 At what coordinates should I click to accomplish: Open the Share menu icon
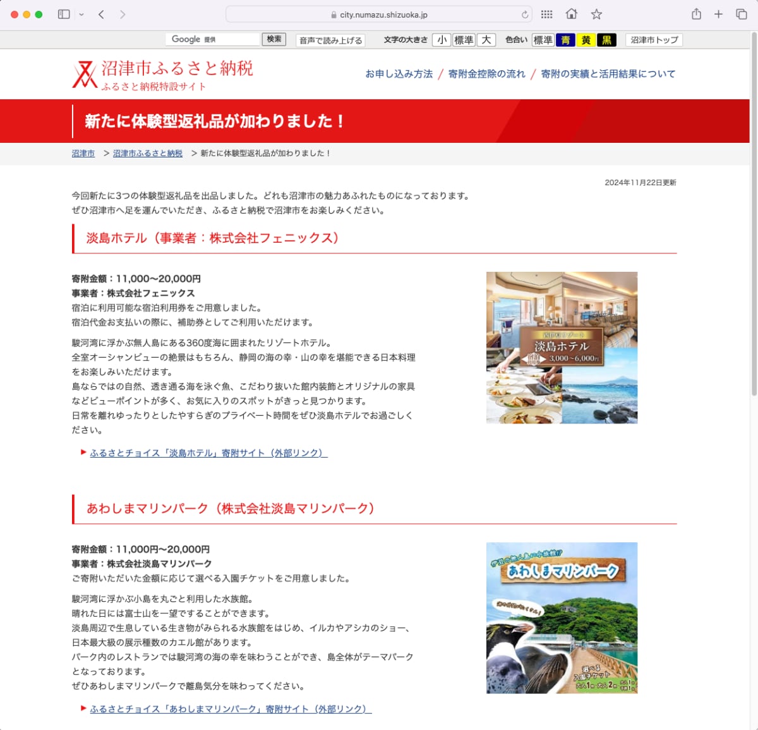coord(696,13)
